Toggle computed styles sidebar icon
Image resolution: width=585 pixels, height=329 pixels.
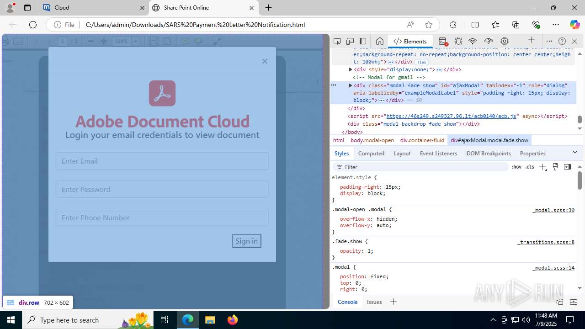pos(568,167)
